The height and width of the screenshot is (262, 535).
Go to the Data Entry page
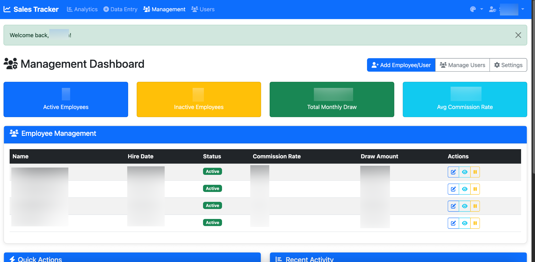[120, 9]
